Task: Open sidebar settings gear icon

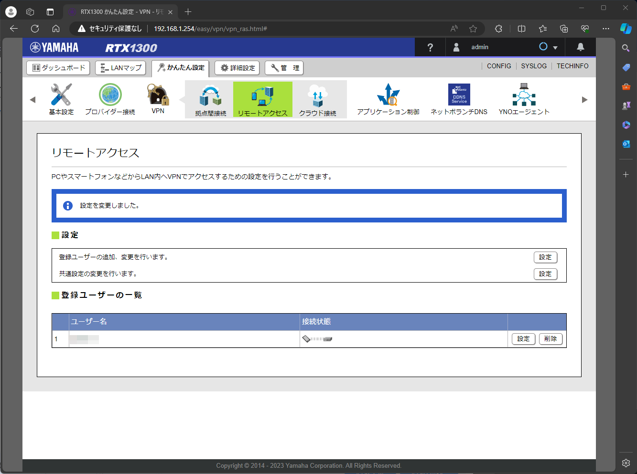Action: tap(626, 463)
